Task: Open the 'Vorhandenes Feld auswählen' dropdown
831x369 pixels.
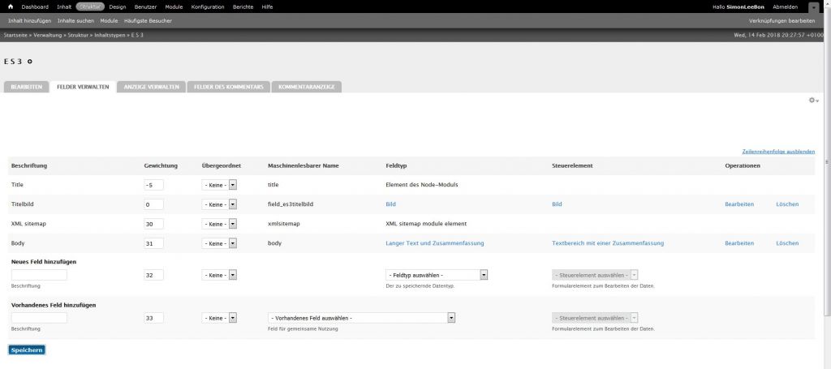Action: (361, 318)
